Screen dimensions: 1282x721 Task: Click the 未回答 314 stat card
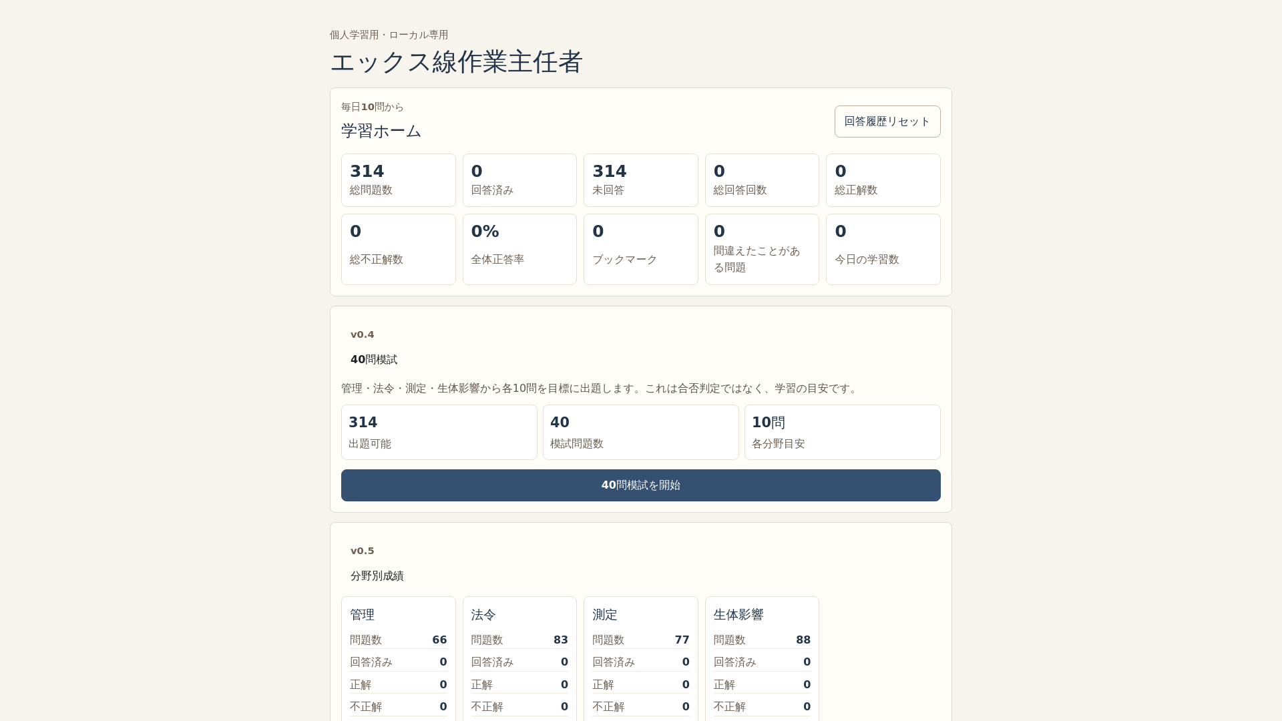[641, 180]
